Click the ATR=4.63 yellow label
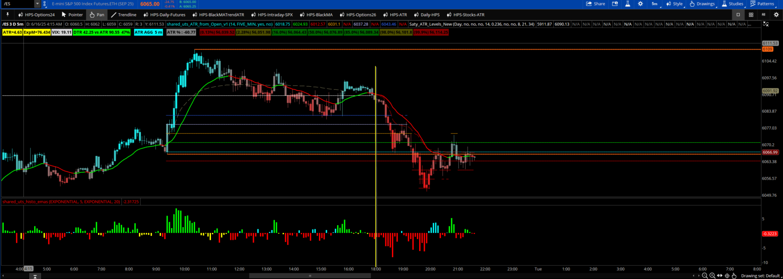Viewport: 783px width, 279px height. [12, 32]
